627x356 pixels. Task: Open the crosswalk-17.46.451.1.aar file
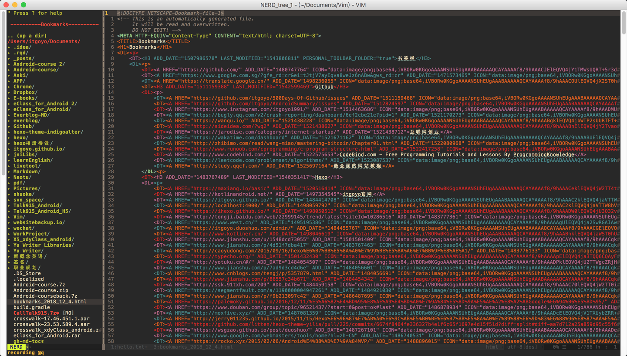pyautogui.click(x=51, y=319)
